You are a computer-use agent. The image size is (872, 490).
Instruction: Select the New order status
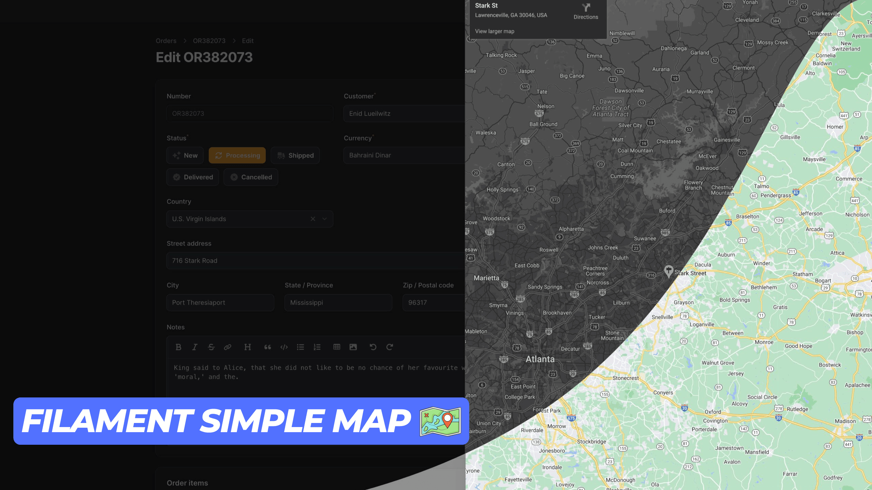click(185, 155)
